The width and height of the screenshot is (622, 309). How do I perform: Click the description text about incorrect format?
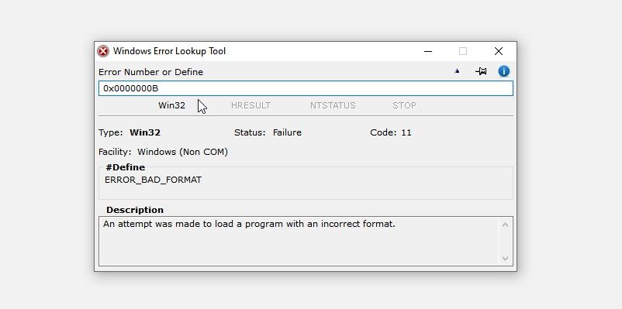(249, 225)
